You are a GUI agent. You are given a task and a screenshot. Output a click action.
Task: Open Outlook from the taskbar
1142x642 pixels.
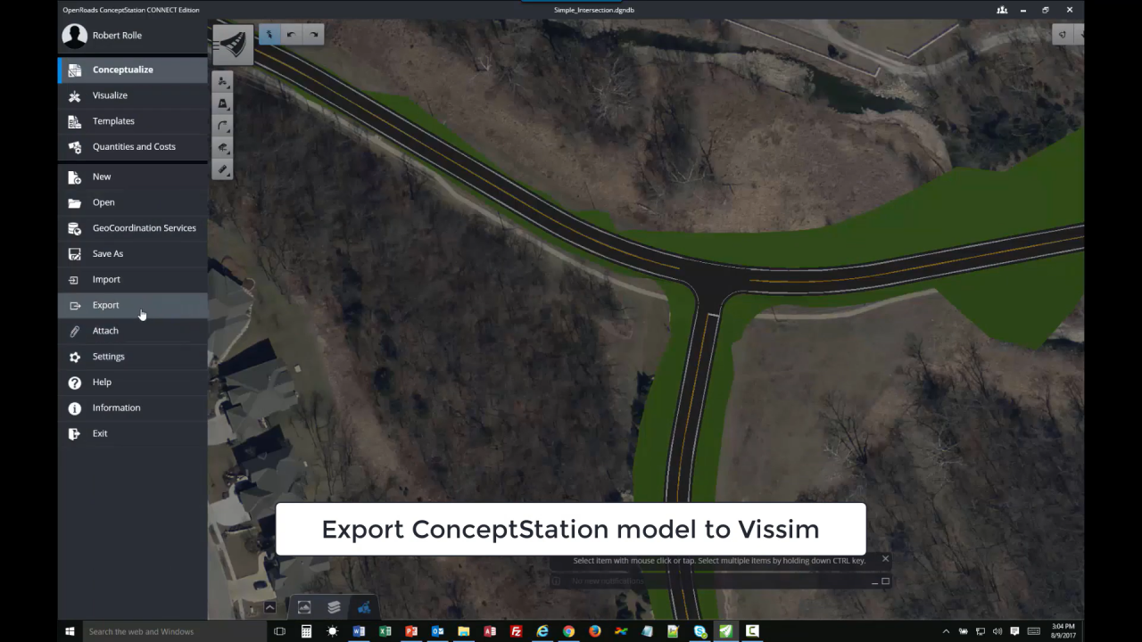(437, 631)
